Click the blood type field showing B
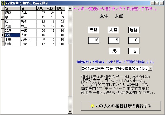The width and height of the screenshot is (165, 115). point(134,51)
